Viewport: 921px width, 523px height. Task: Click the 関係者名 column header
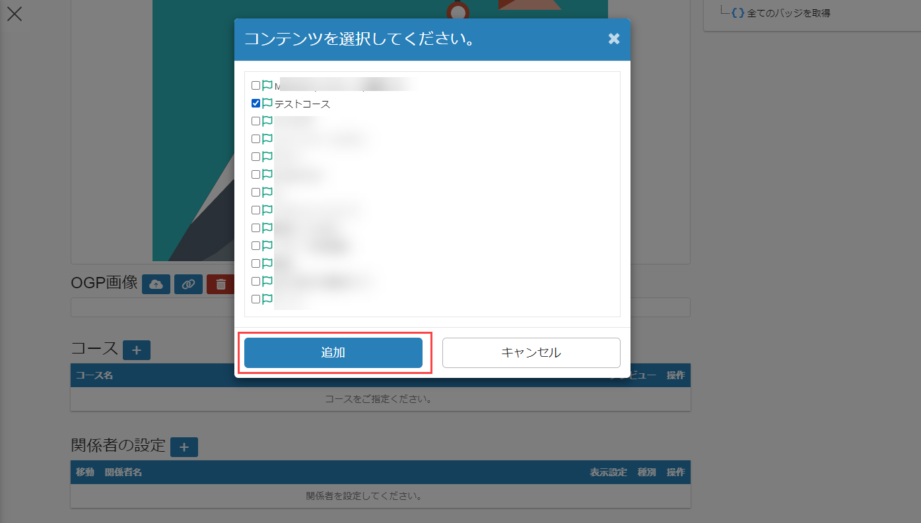(x=123, y=472)
